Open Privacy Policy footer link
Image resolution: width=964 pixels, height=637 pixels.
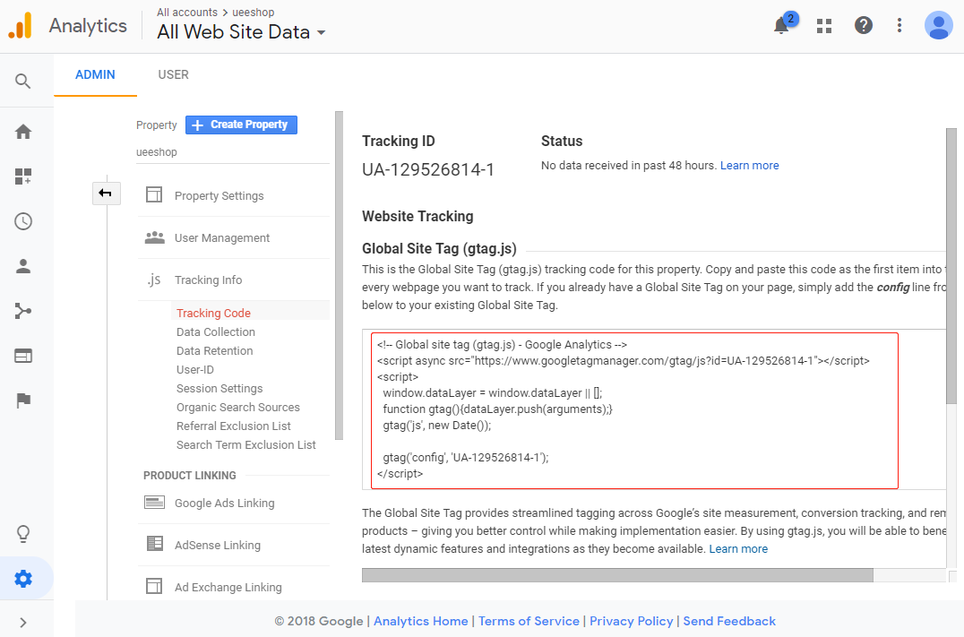click(x=631, y=621)
